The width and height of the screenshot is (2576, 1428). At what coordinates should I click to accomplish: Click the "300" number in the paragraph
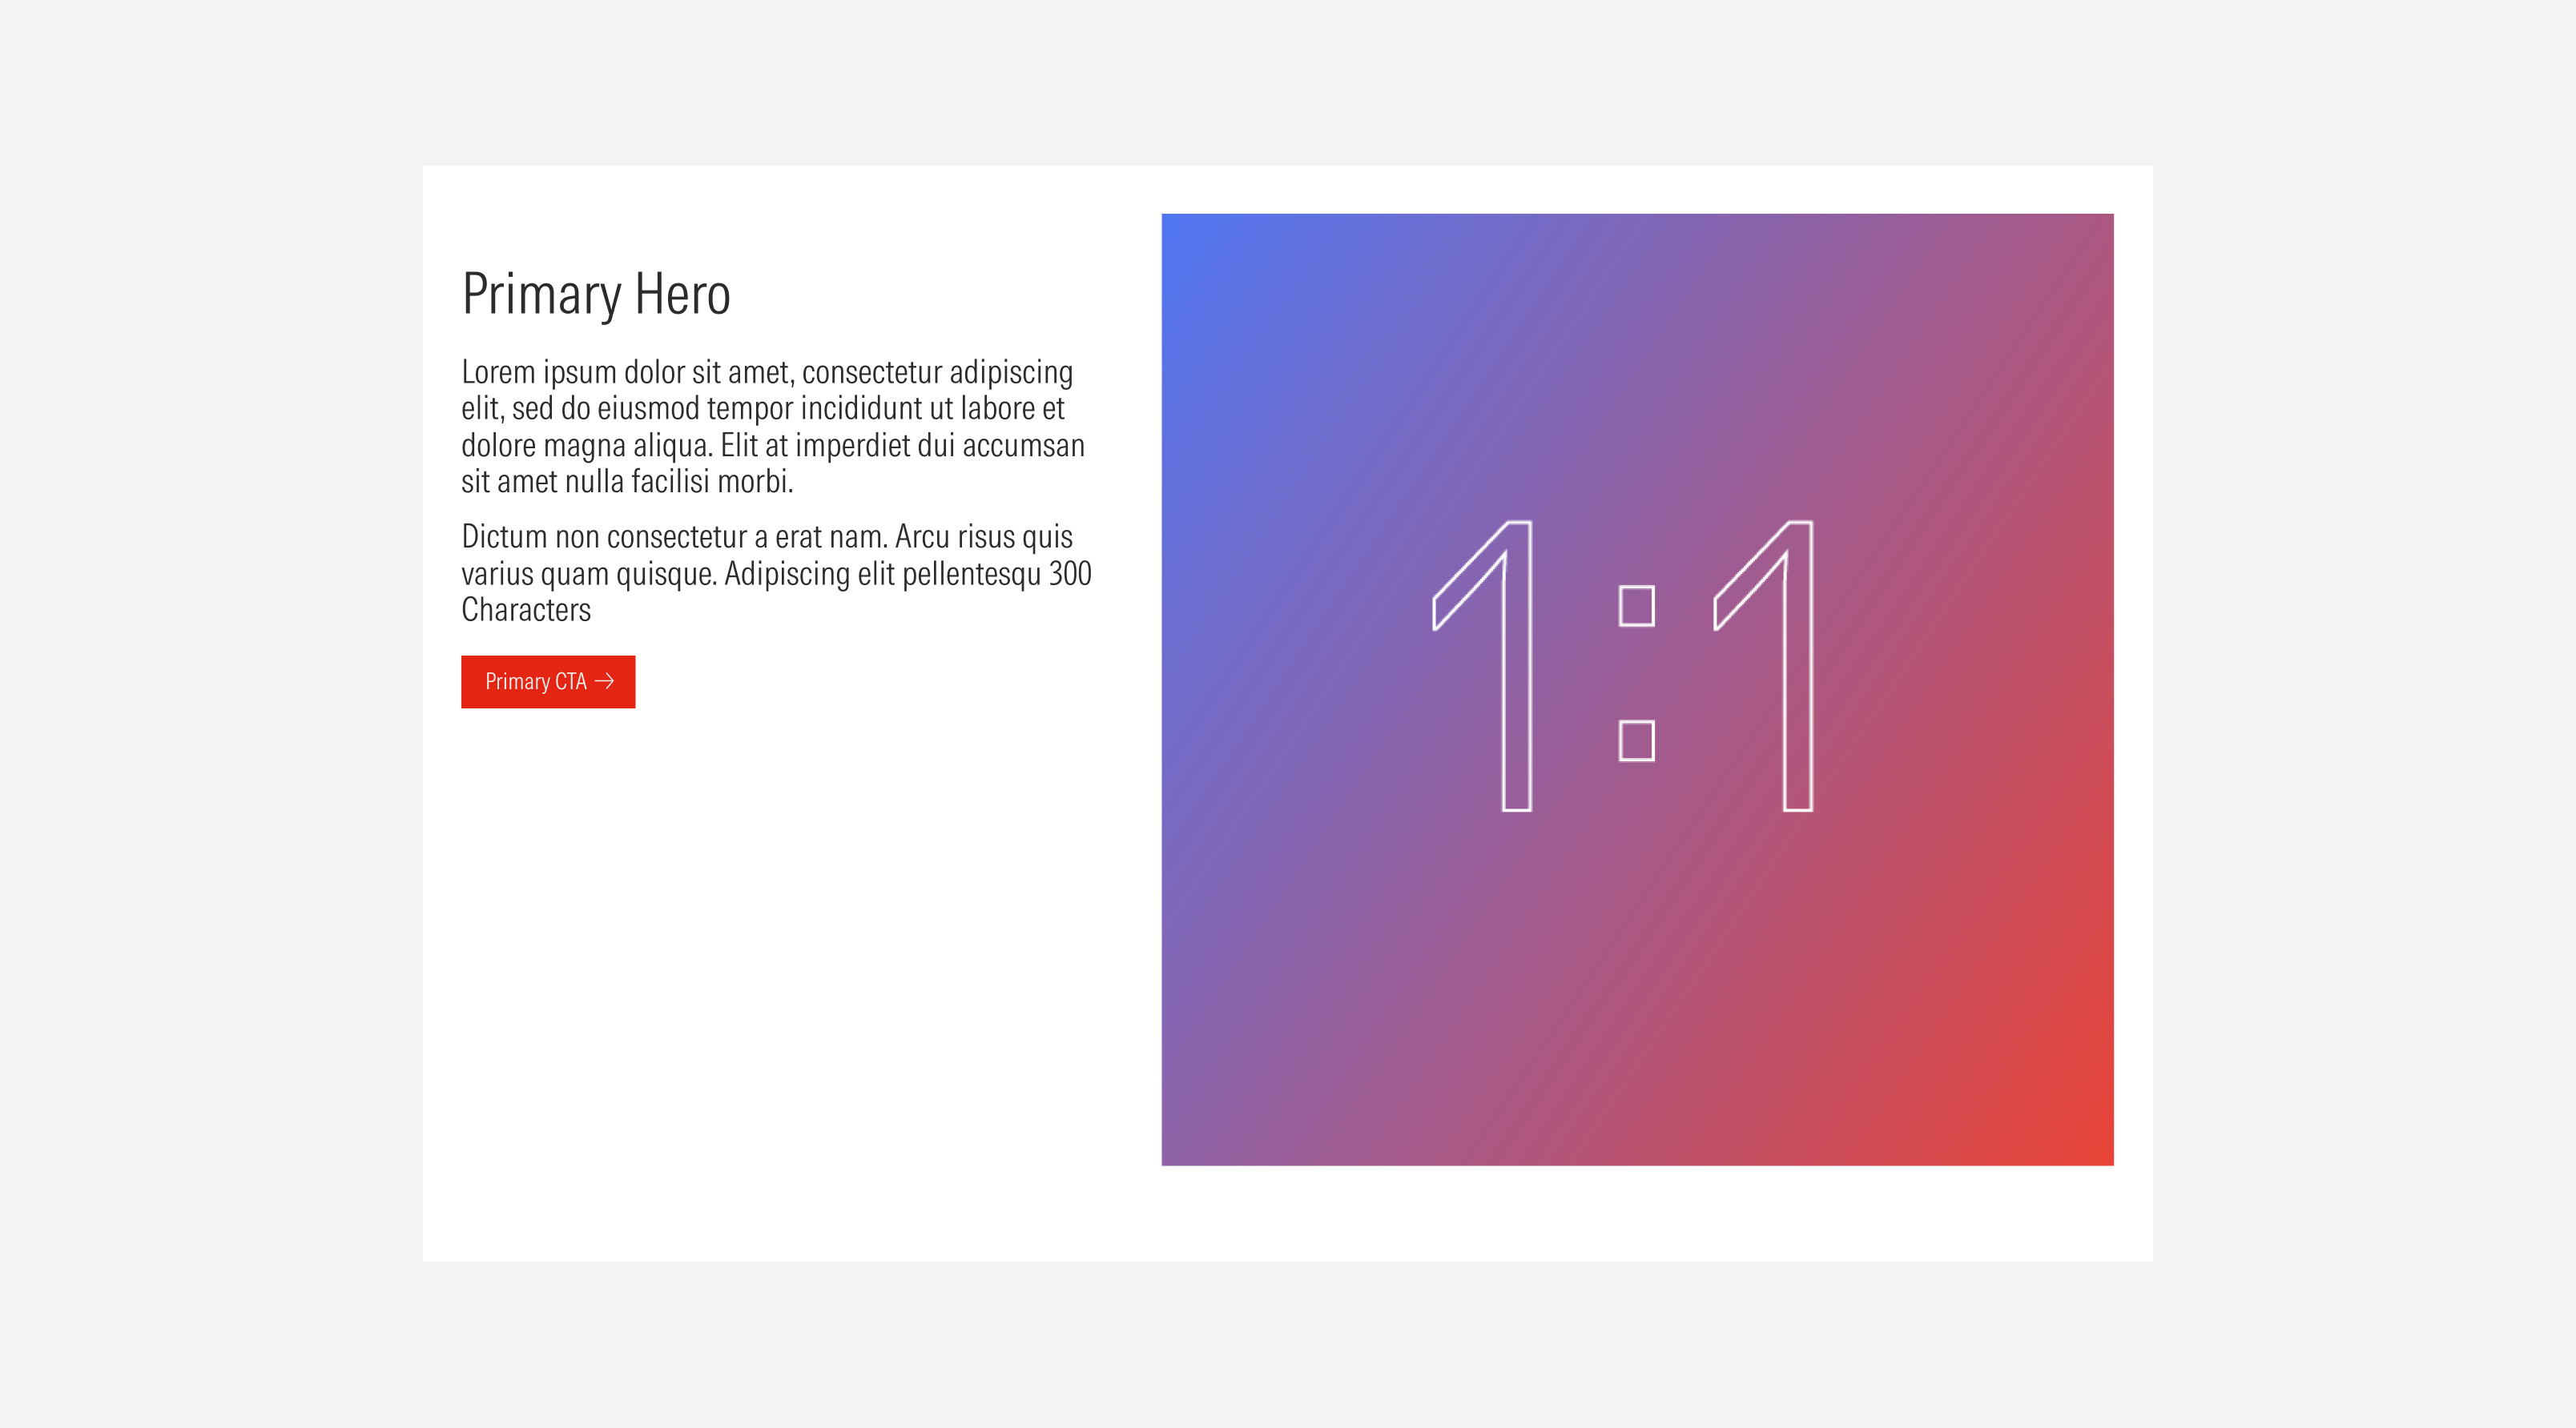1069,574
